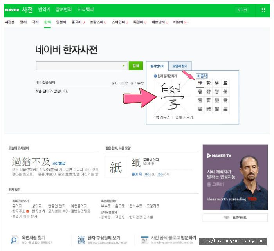Click the simplified 纸 character
Image resolution: width=274 pixels, height=251 pixels.
136,163
